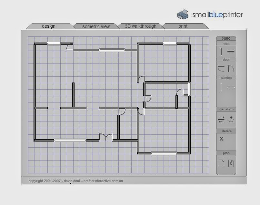Select the horizontal wall tool
Image resolution: width=260 pixels, height=205 pixels.
pos(230,51)
